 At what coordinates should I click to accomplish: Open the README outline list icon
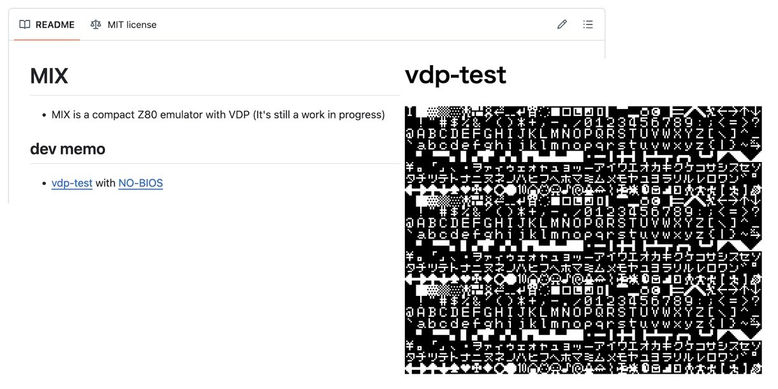(x=588, y=25)
